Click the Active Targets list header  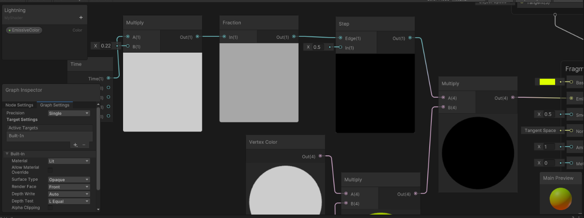click(50, 128)
